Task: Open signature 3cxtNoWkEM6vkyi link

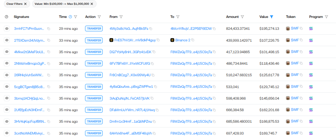Action: (x=30, y=133)
